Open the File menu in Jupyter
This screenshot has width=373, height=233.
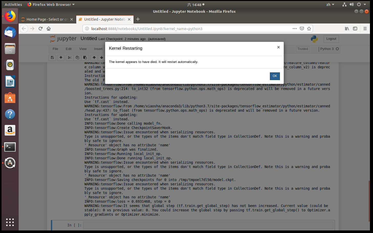pyautogui.click(x=55, y=49)
